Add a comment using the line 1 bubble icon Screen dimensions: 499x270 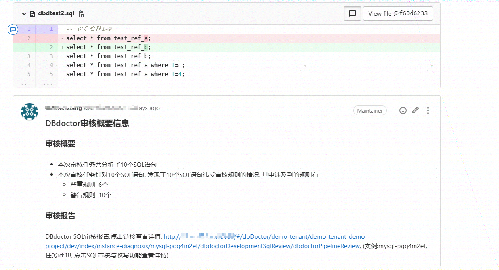pos(13,30)
